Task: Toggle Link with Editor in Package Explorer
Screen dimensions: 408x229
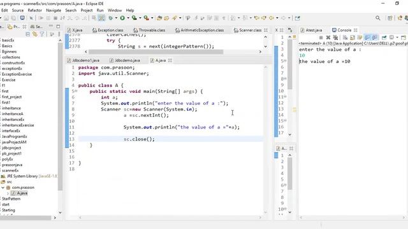Action: click(x=34, y=34)
